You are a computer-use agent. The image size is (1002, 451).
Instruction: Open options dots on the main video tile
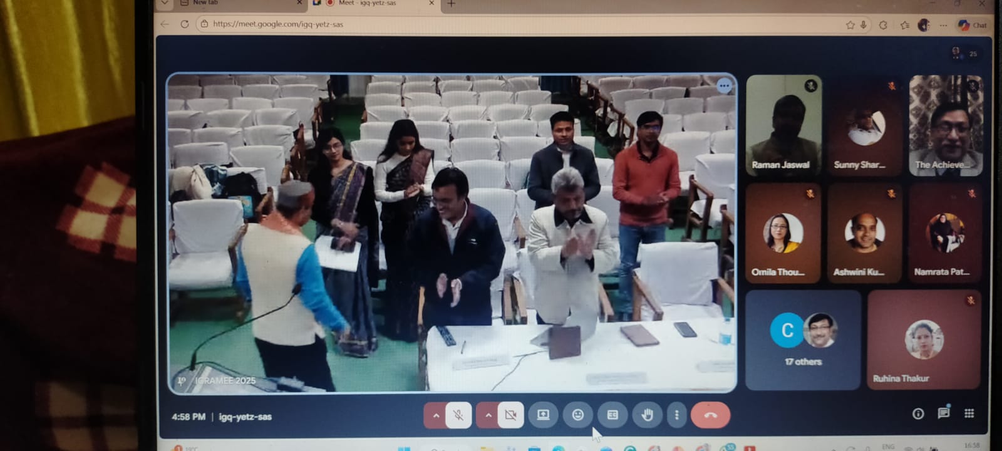click(724, 86)
